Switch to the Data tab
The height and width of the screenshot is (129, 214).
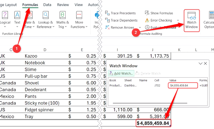tap(47, 5)
